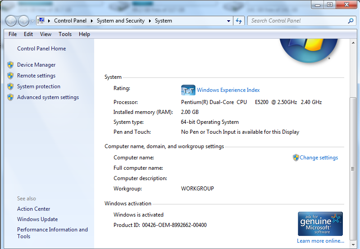Expand arrow after Control Panel breadcrumb
This screenshot has height=249, width=360.
[91, 21]
